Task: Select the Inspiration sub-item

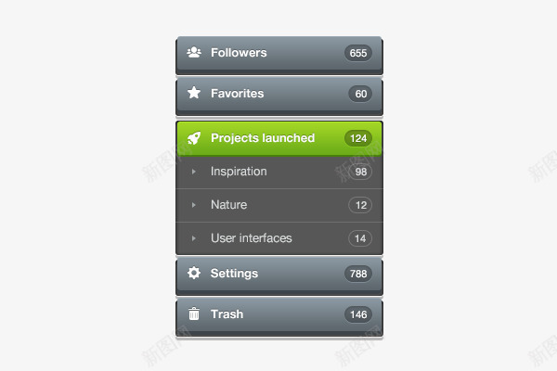Action: (279, 173)
